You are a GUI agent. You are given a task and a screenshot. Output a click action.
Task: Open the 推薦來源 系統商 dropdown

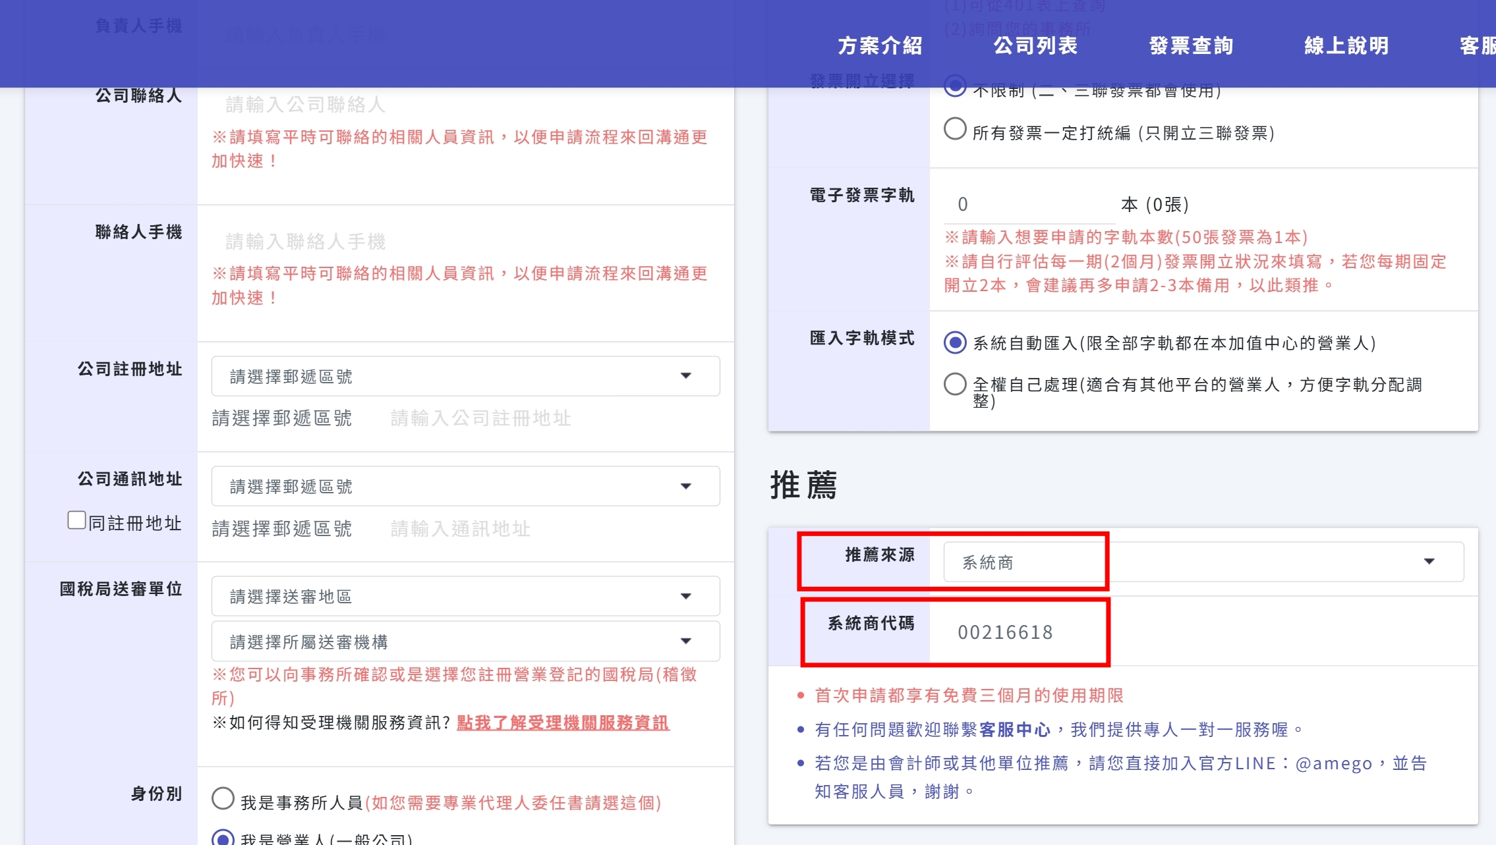[1203, 562]
